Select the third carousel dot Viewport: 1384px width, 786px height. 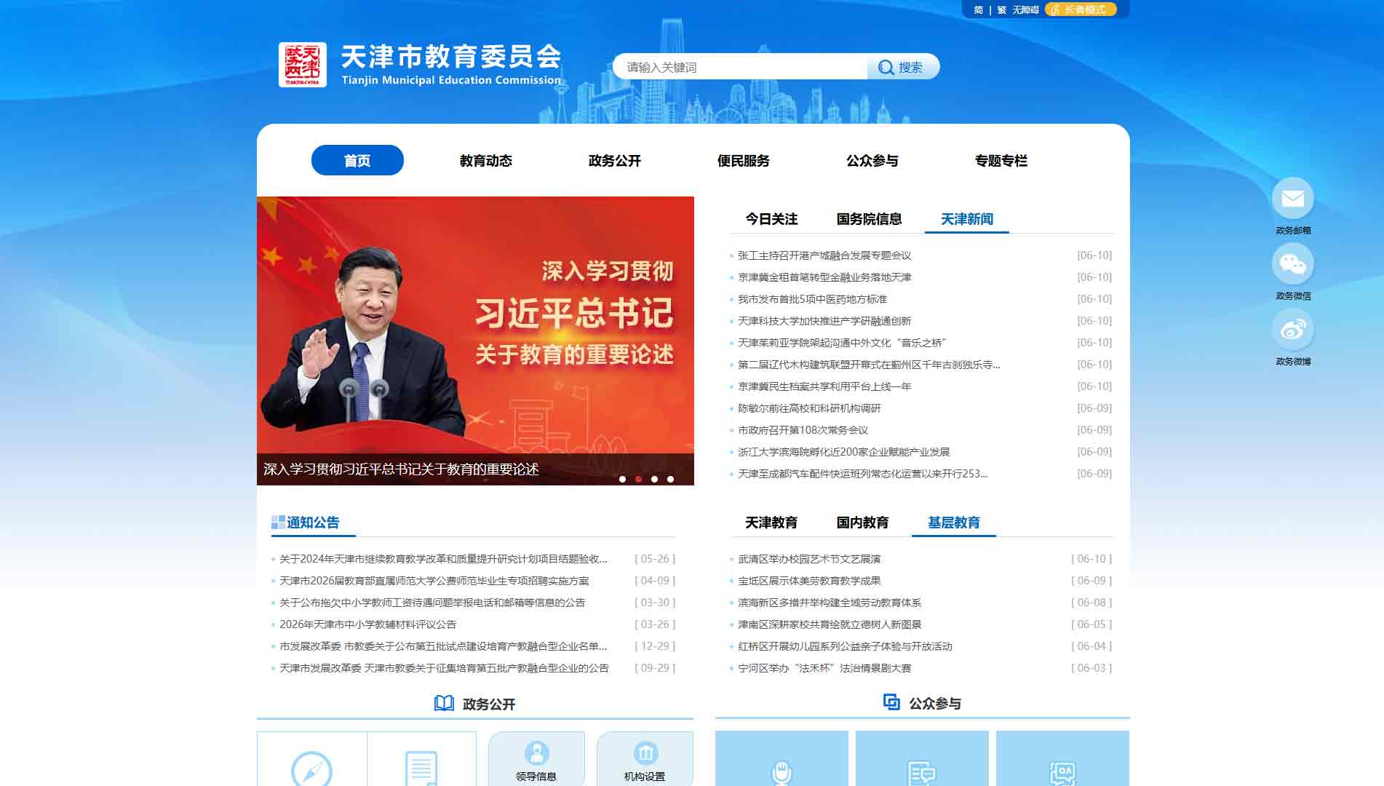[x=654, y=479]
